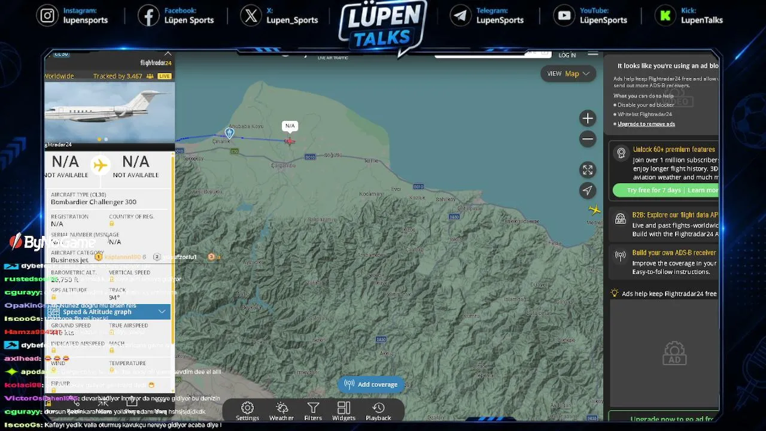The height and width of the screenshot is (431, 766).
Task: Click the N/A flight label on map
Action: (290, 126)
